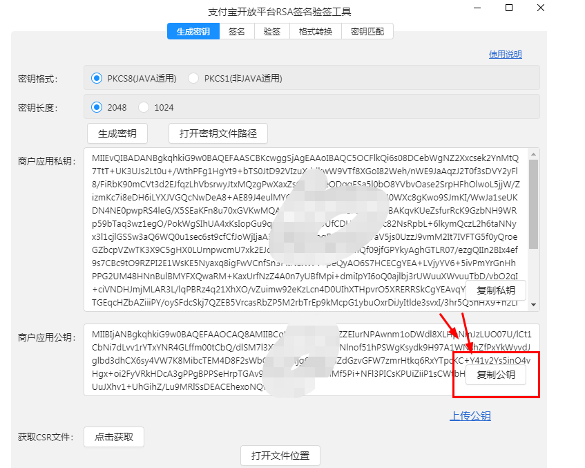Click the 支付宝开放平台RSA签名验签工具 window title

pyautogui.click(x=280, y=12)
